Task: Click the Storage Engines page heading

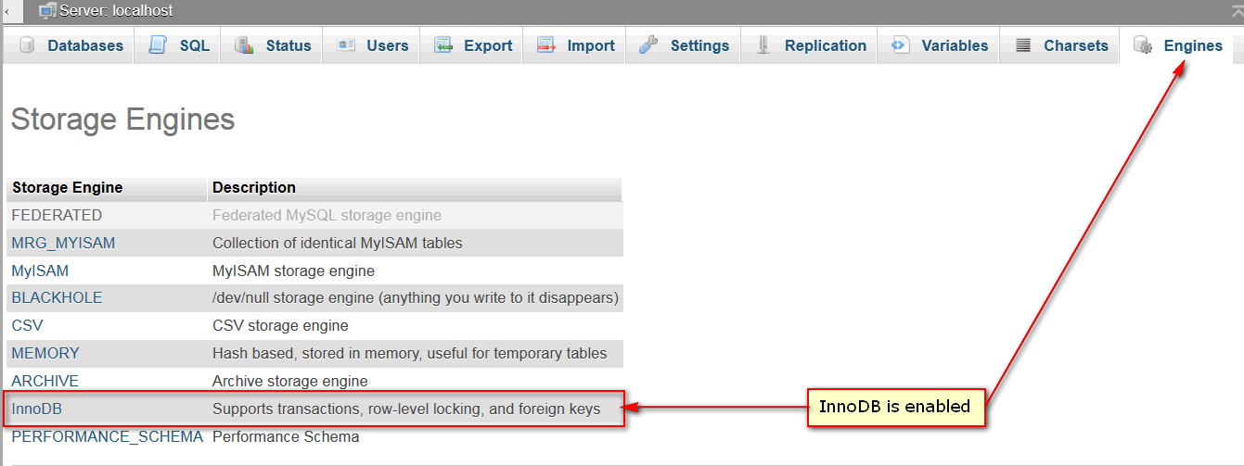Action: 122,120
